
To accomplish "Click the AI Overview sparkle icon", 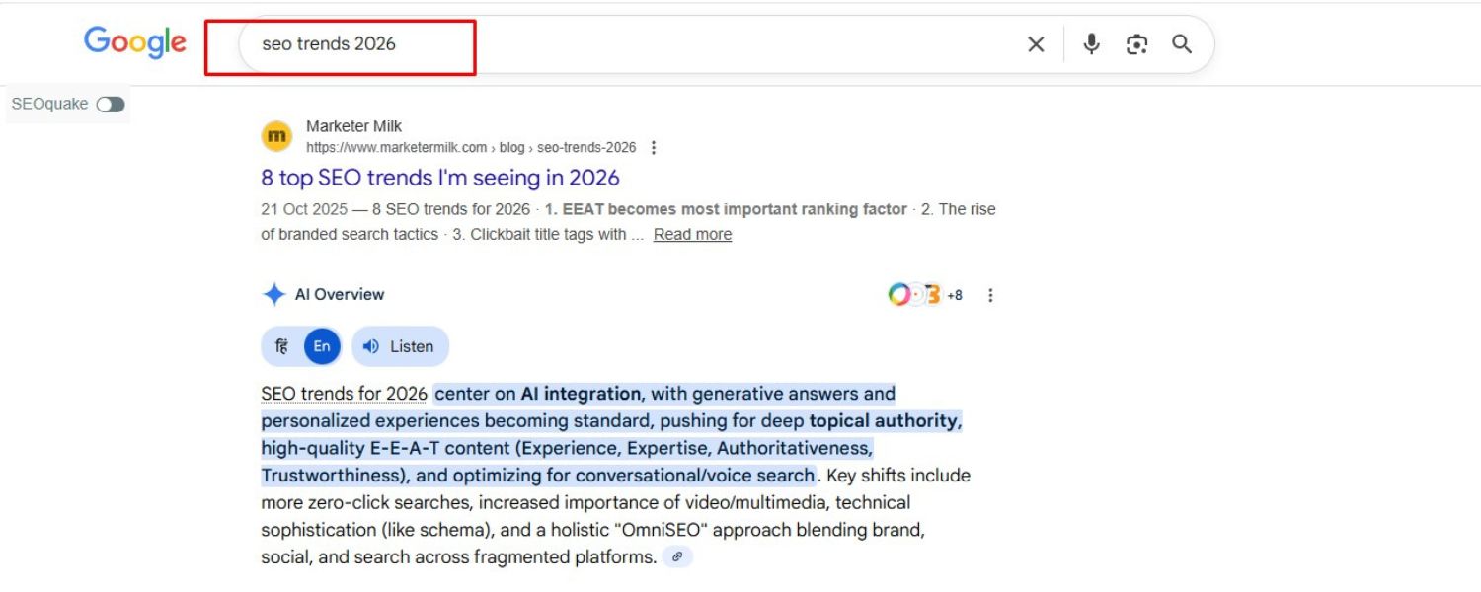I will (x=273, y=293).
